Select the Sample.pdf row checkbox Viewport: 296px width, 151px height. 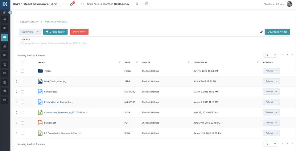point(22,123)
